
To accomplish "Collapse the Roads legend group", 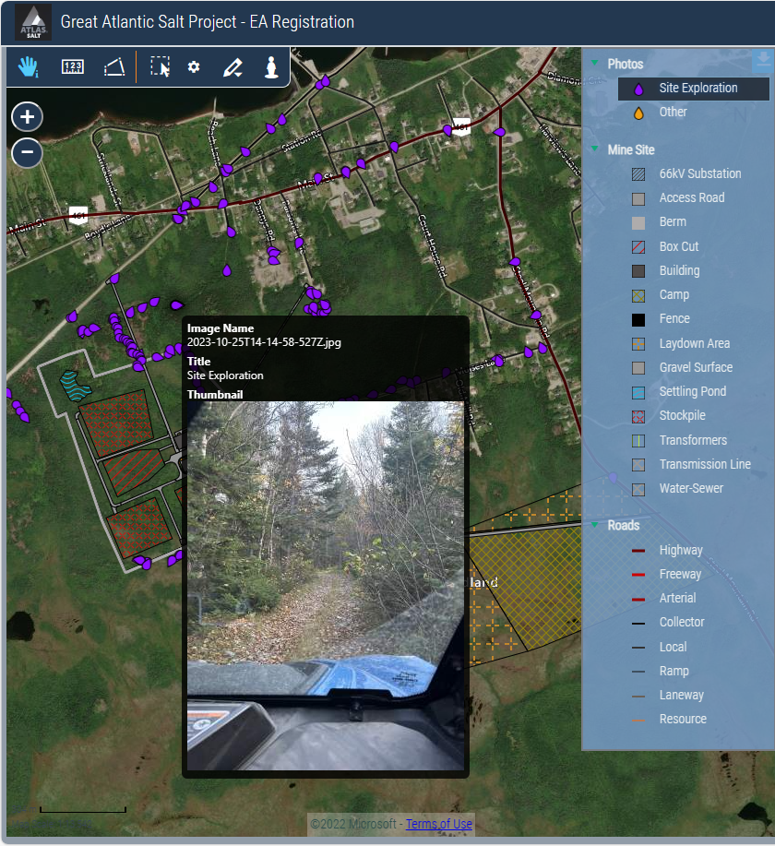I will 595,525.
